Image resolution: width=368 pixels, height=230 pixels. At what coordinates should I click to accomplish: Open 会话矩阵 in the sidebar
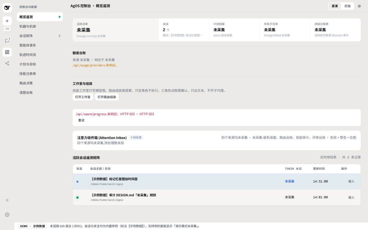pyautogui.click(x=40, y=36)
